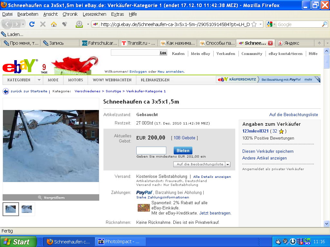Open the Beobachtungsliste button dropdown arrow
Viewport: 330px width, 247px height.
[x=228, y=164]
